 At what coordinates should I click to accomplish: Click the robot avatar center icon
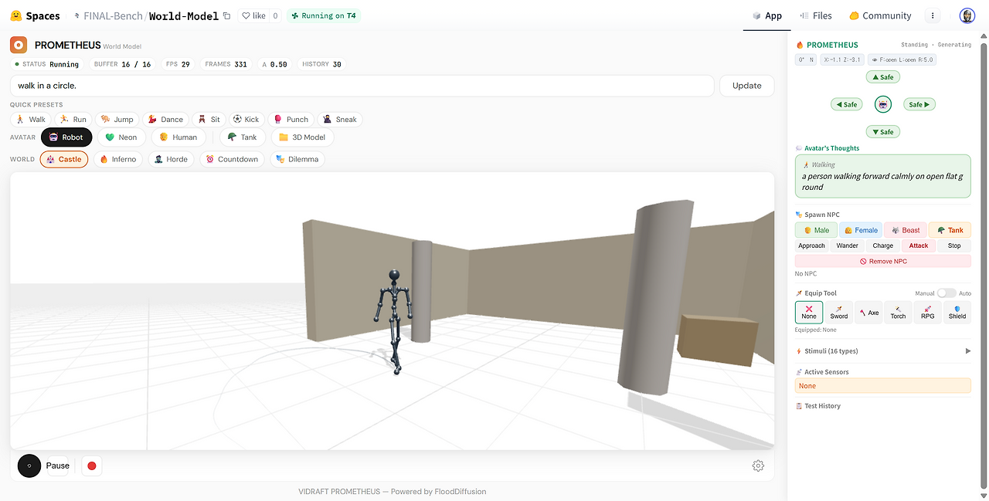(883, 104)
